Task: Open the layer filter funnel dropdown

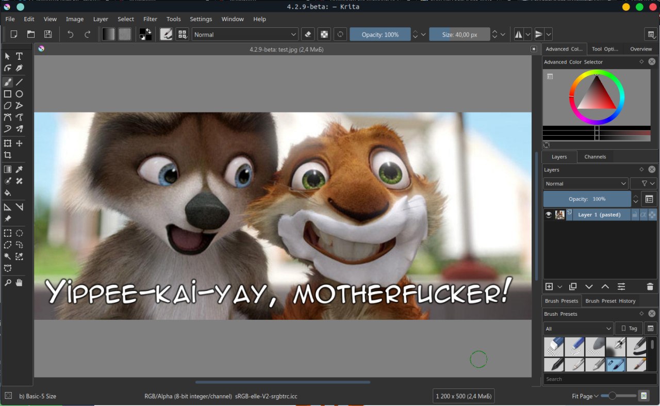Action: [x=643, y=184]
